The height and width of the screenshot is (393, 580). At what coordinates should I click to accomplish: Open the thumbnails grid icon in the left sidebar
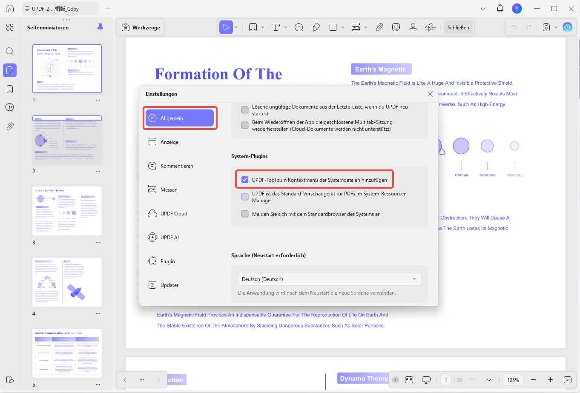point(10,27)
